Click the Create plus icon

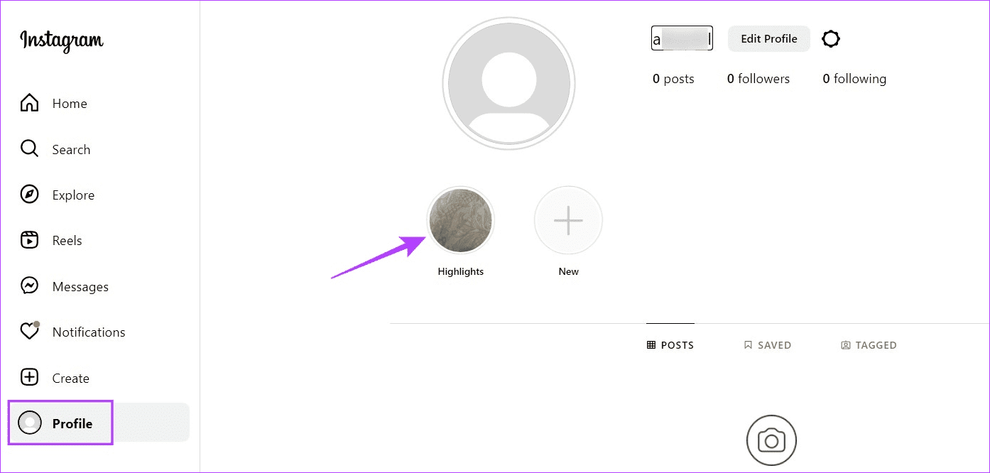point(29,378)
